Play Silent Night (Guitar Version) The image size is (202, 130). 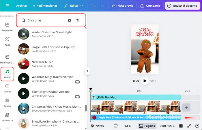point(24,93)
